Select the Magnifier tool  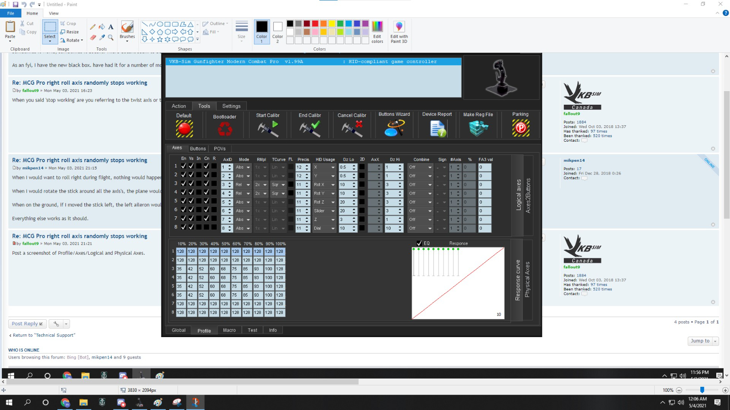[x=111, y=37]
